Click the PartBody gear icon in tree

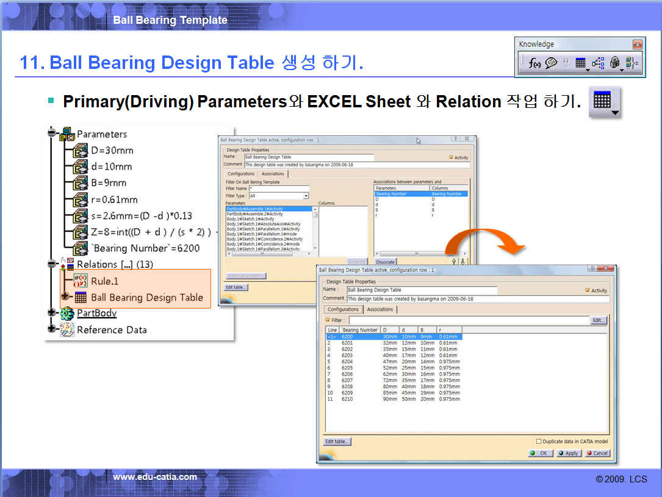[x=67, y=313]
